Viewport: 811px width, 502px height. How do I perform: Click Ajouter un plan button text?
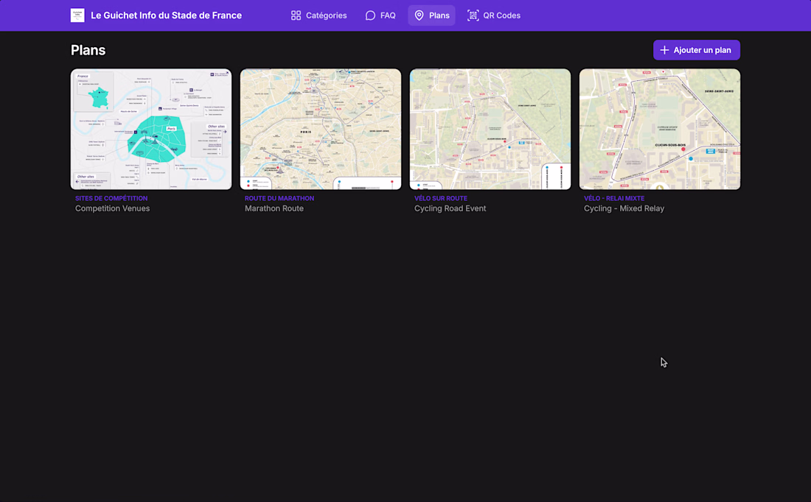(x=702, y=50)
